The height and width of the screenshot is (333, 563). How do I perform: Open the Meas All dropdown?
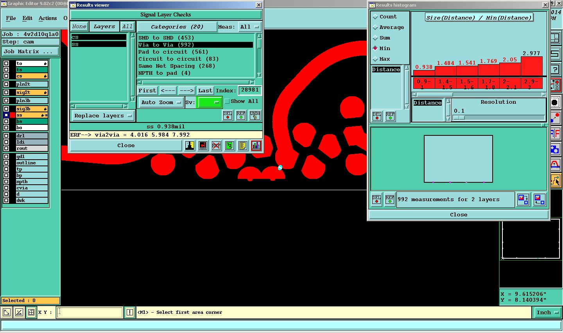249,27
